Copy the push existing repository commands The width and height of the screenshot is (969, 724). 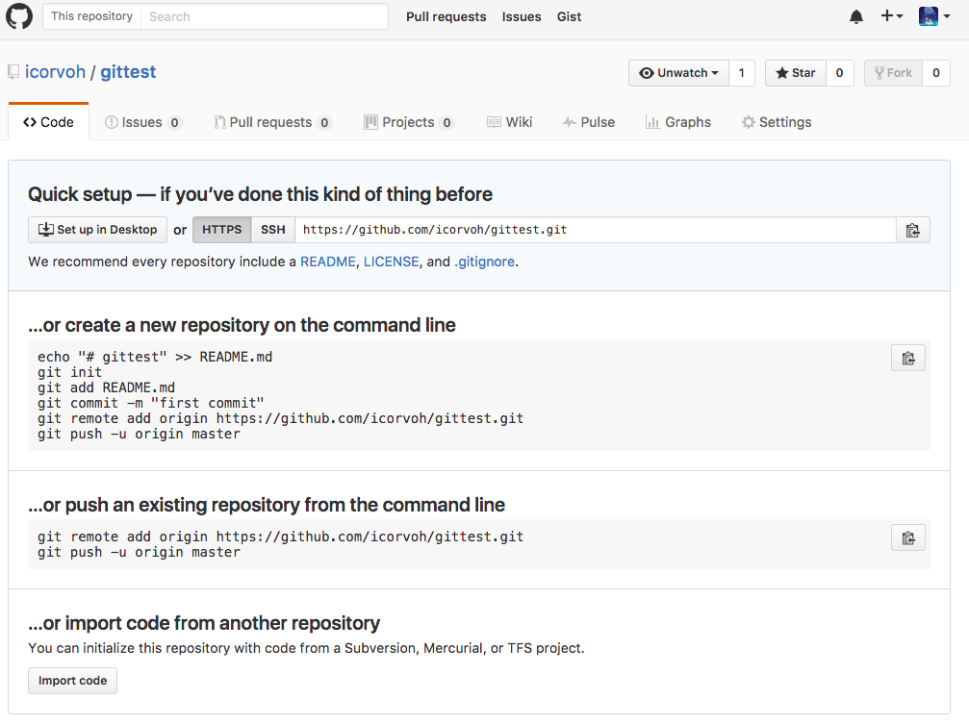pyautogui.click(x=907, y=538)
